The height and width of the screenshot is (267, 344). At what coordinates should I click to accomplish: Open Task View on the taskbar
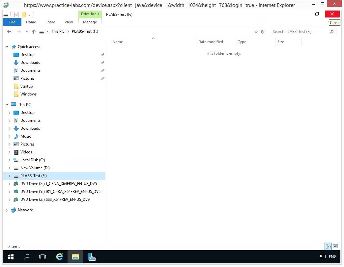click(x=43, y=257)
